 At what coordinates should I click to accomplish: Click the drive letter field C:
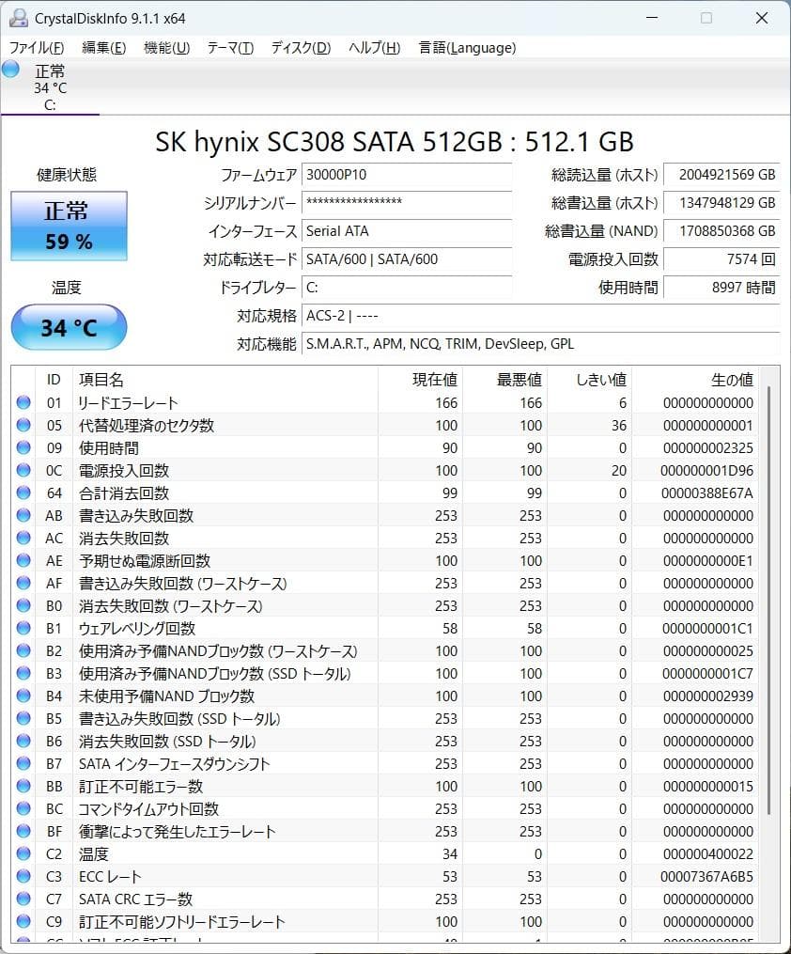click(406, 288)
